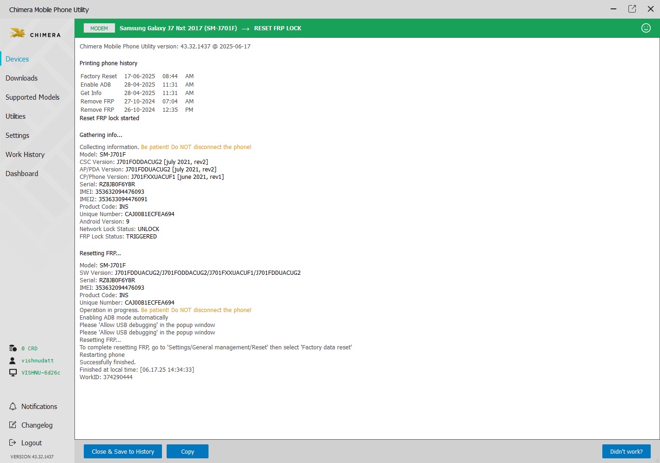Click the Didn't work? button

(626, 451)
